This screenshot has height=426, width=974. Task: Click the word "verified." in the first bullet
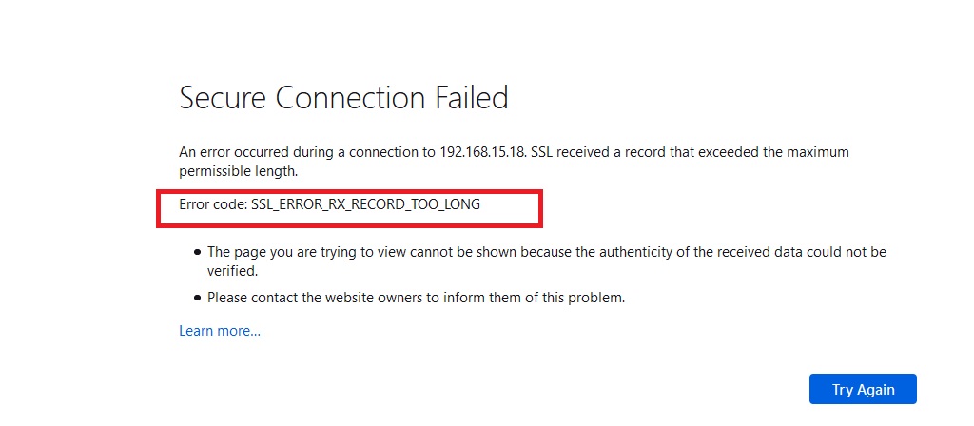tap(232, 271)
